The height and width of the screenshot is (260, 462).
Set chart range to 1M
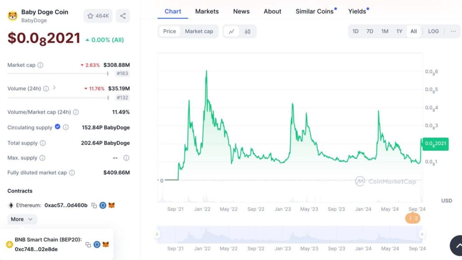(x=385, y=31)
